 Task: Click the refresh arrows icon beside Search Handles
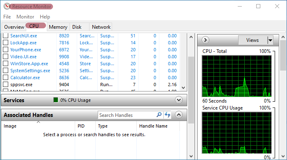(167, 115)
